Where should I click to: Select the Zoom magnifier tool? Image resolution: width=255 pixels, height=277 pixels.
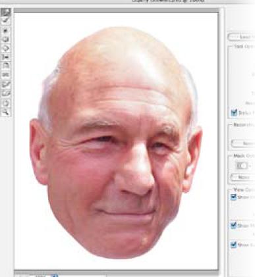click(6, 113)
